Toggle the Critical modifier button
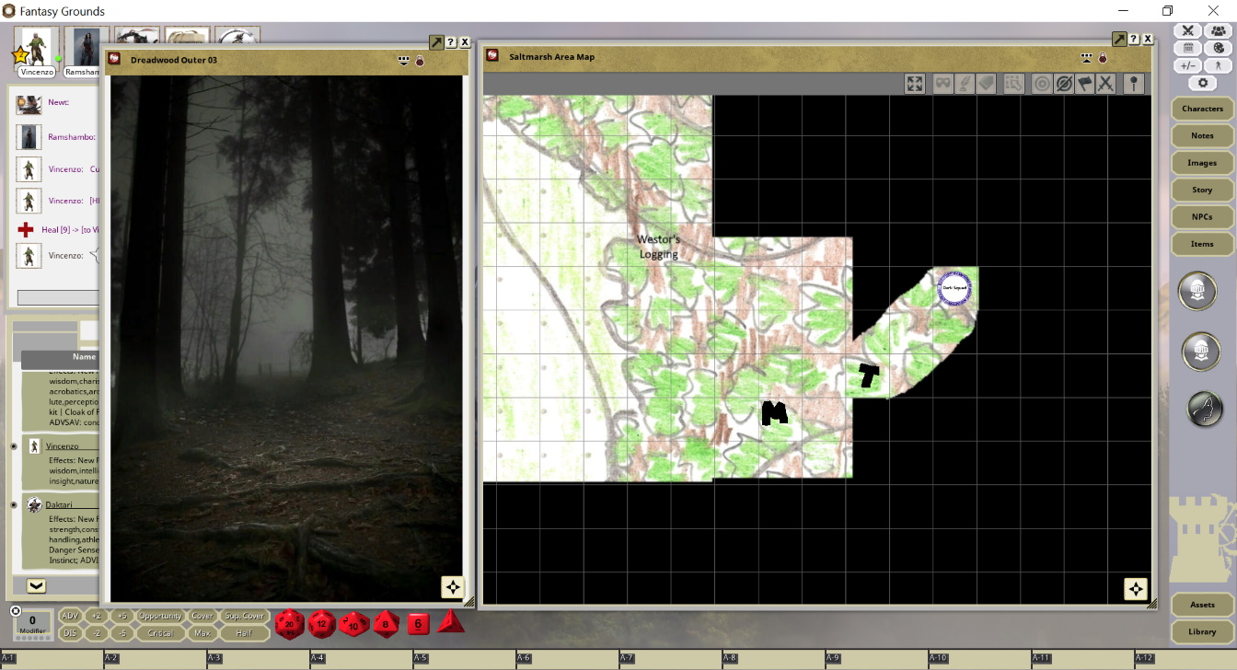This screenshot has height=670, width=1237. (160, 633)
